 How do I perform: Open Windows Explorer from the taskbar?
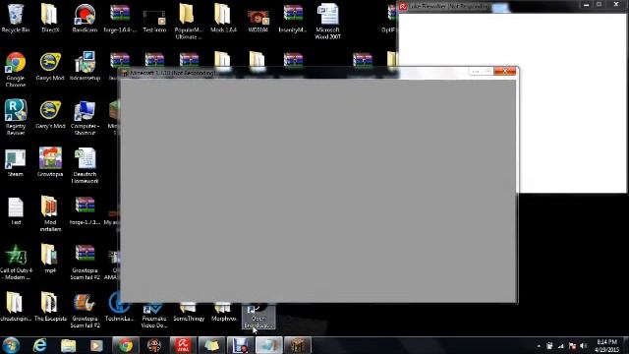[68, 345]
